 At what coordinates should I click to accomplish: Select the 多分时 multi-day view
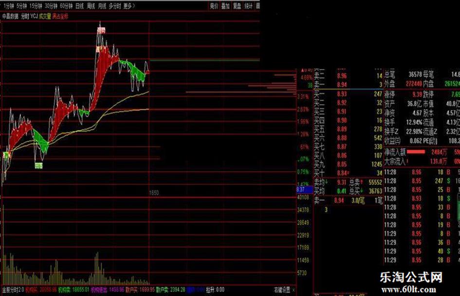tap(115, 5)
